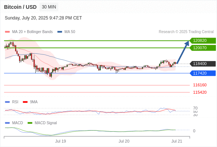
Task: Click the blue upward forecast arrow
Action: [183, 52]
